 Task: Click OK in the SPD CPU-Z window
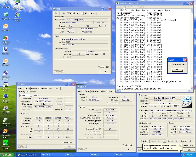click(69, 147)
